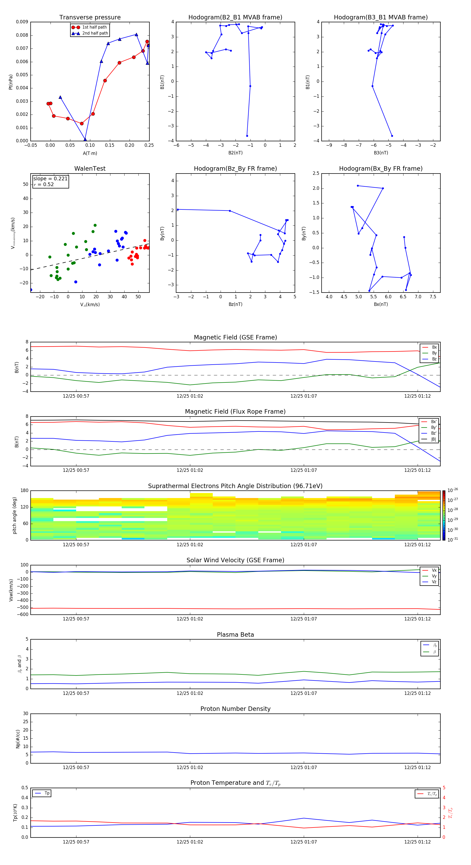Click the 'Np(#/cc)' y-axis label
Image resolution: width=471 pixels, height=865 pixels.
(18, 739)
